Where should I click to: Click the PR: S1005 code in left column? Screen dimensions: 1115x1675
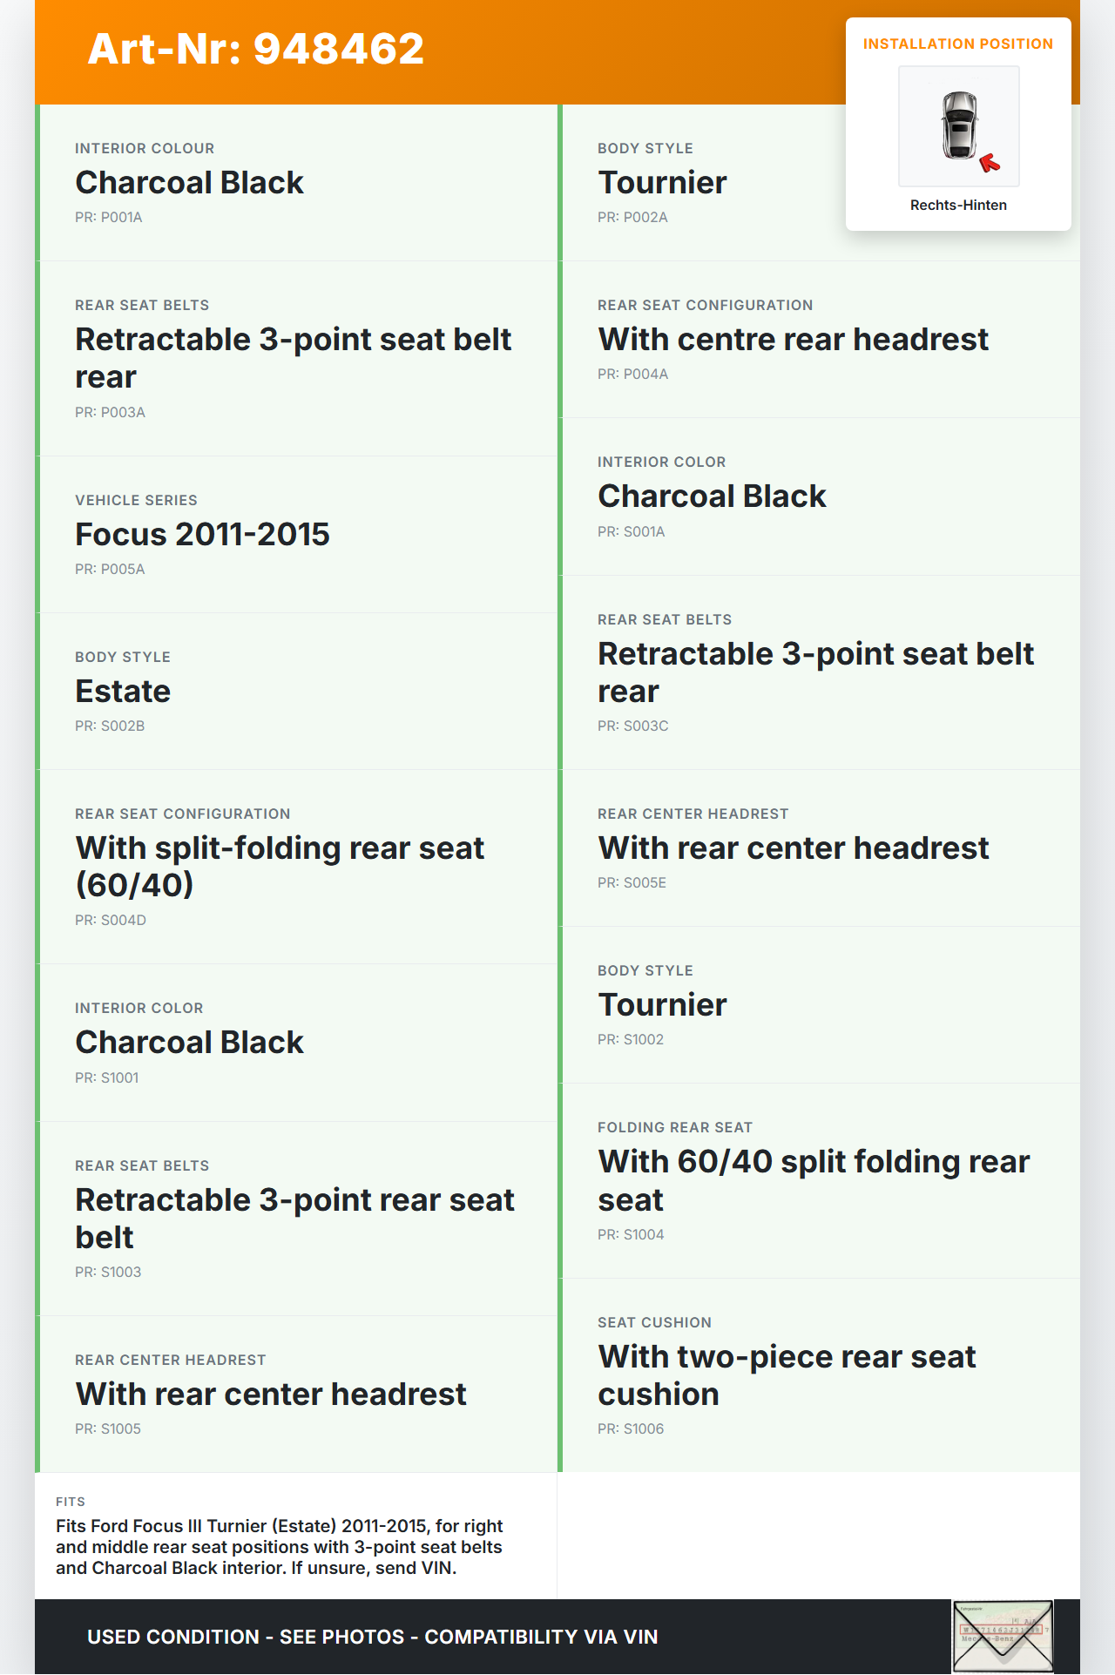[x=108, y=1429]
